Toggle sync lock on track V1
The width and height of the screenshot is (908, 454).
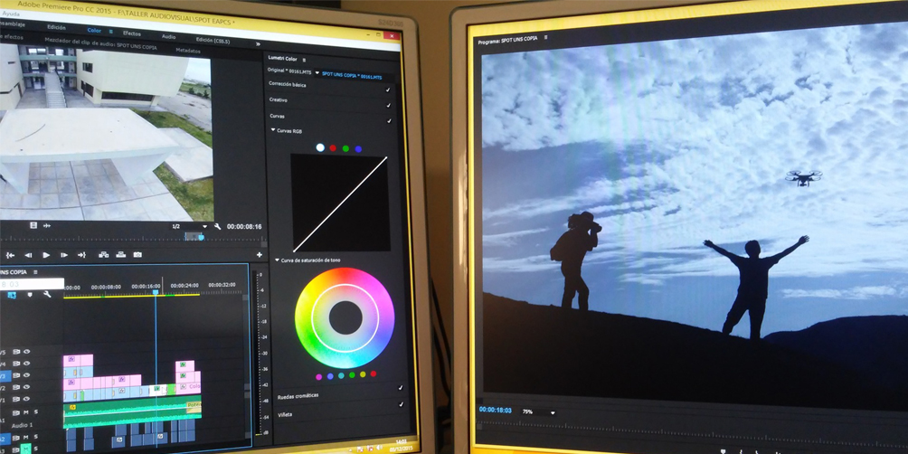16,399
